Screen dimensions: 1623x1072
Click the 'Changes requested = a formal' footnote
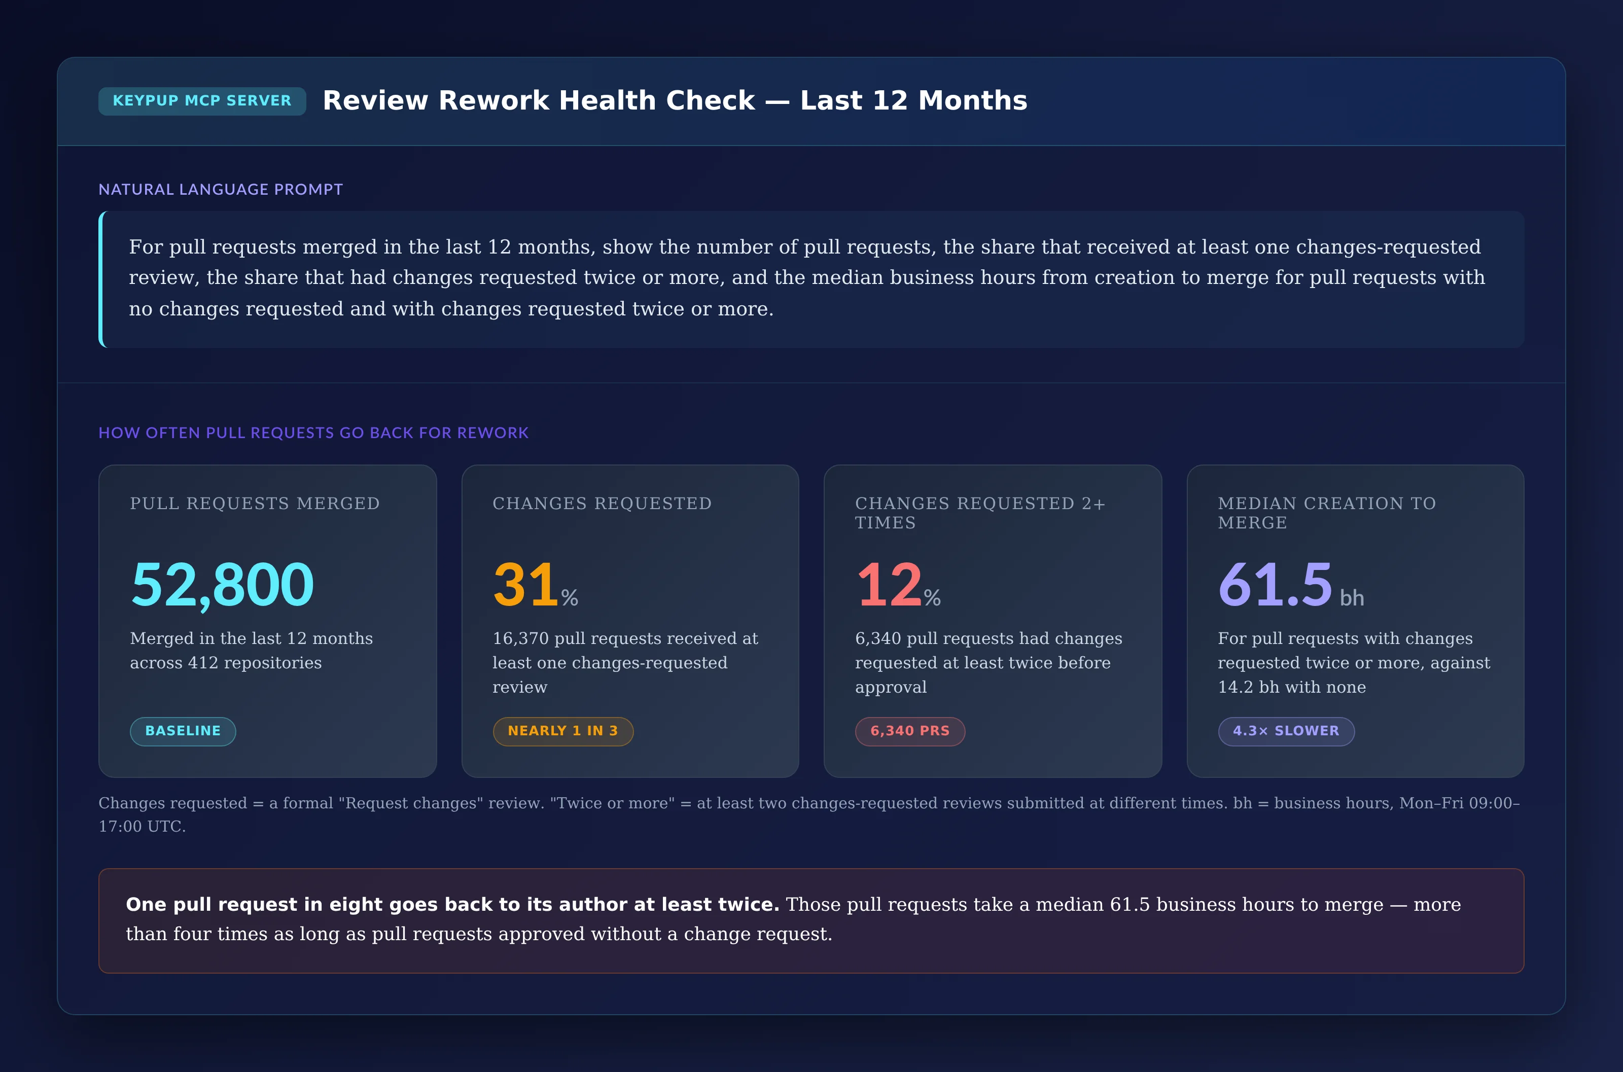point(809,814)
